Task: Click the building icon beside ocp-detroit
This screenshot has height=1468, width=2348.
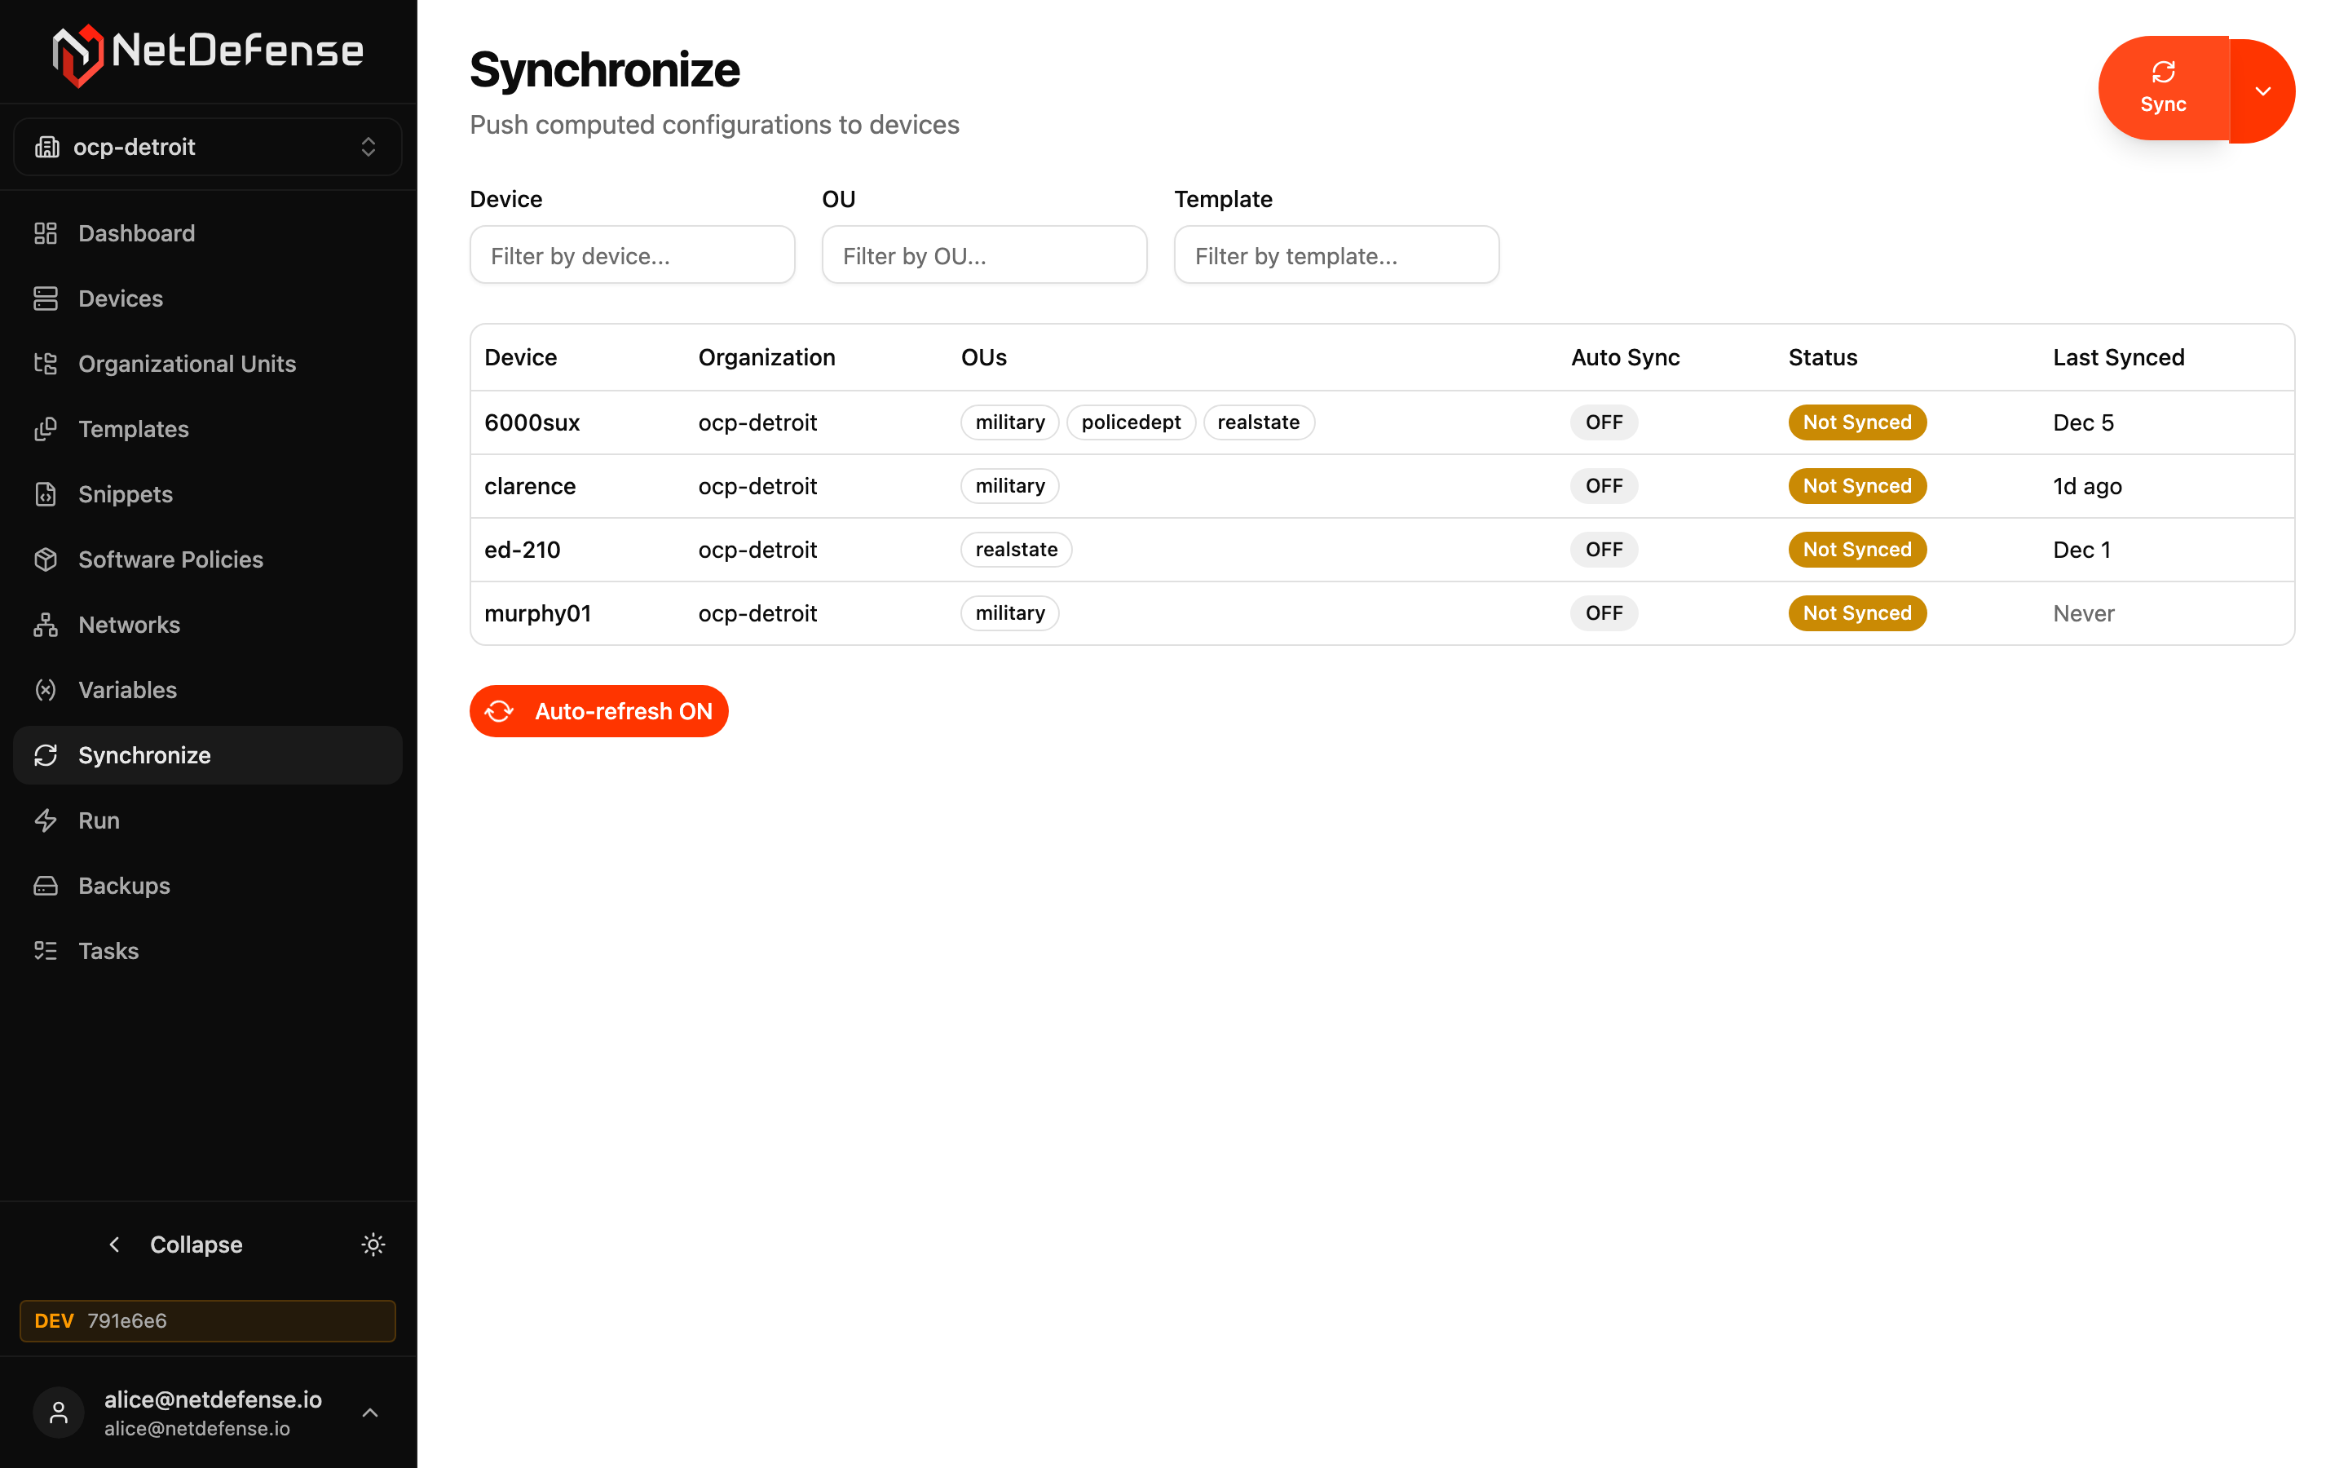Action: tap(46, 147)
